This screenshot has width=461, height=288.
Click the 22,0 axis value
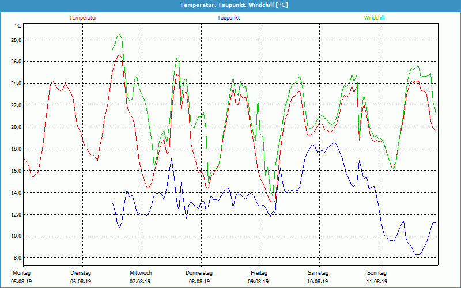point(16,105)
